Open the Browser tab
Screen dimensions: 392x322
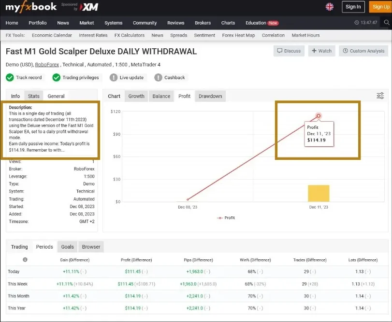91,247
